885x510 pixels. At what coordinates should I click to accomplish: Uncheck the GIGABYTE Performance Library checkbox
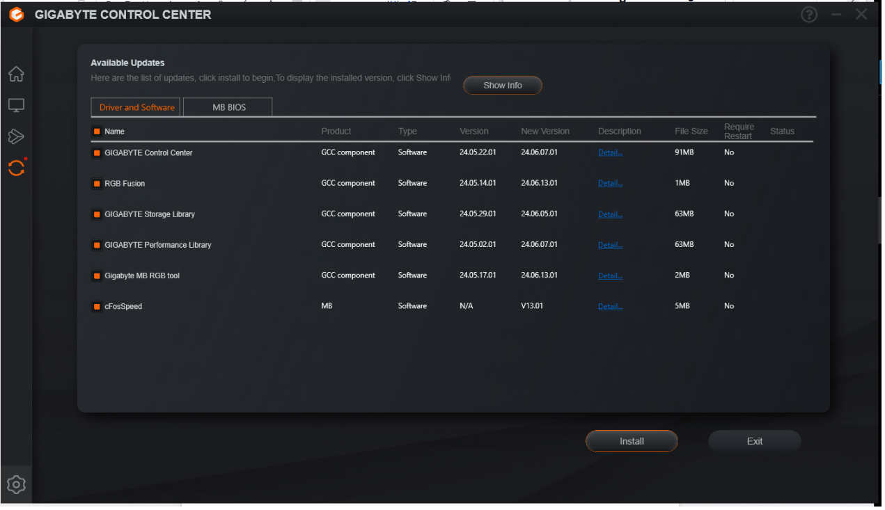pos(97,245)
